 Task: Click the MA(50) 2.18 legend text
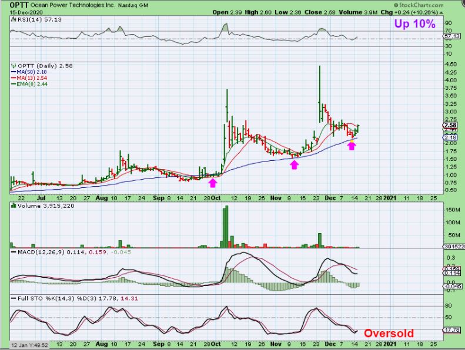tap(32, 72)
